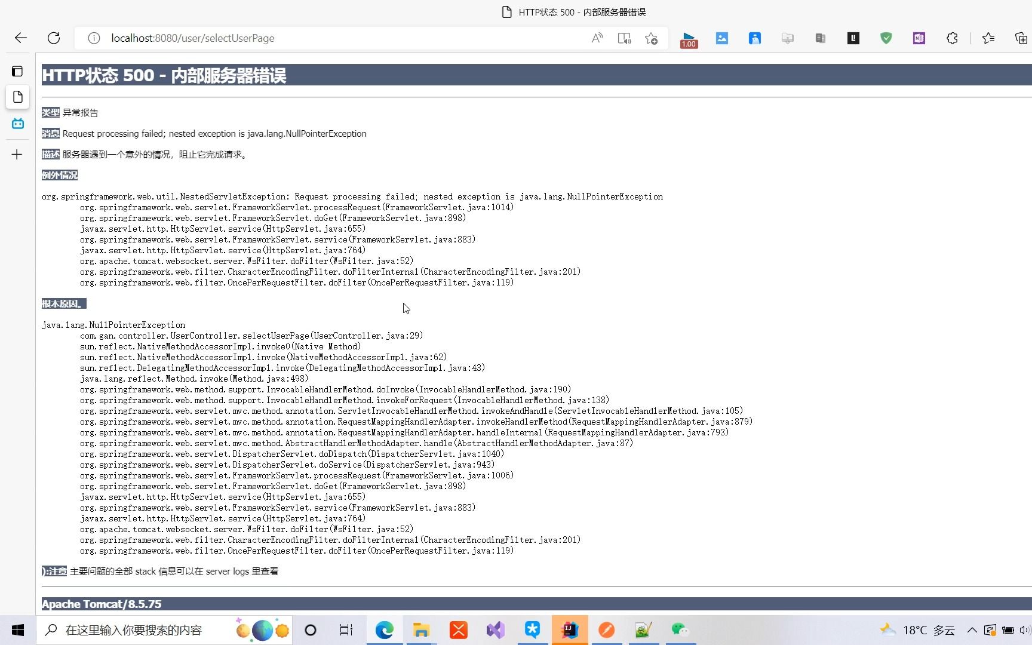Open the orange Postman-like app on taskbar

point(606,630)
